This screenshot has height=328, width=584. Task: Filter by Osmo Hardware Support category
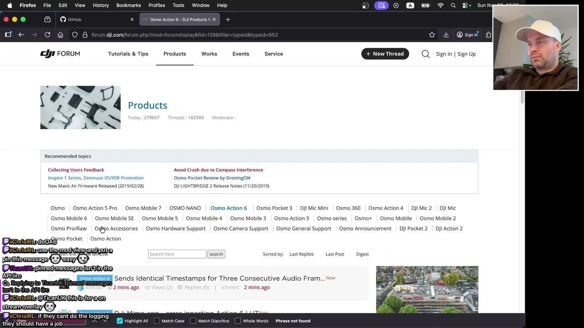click(x=176, y=229)
